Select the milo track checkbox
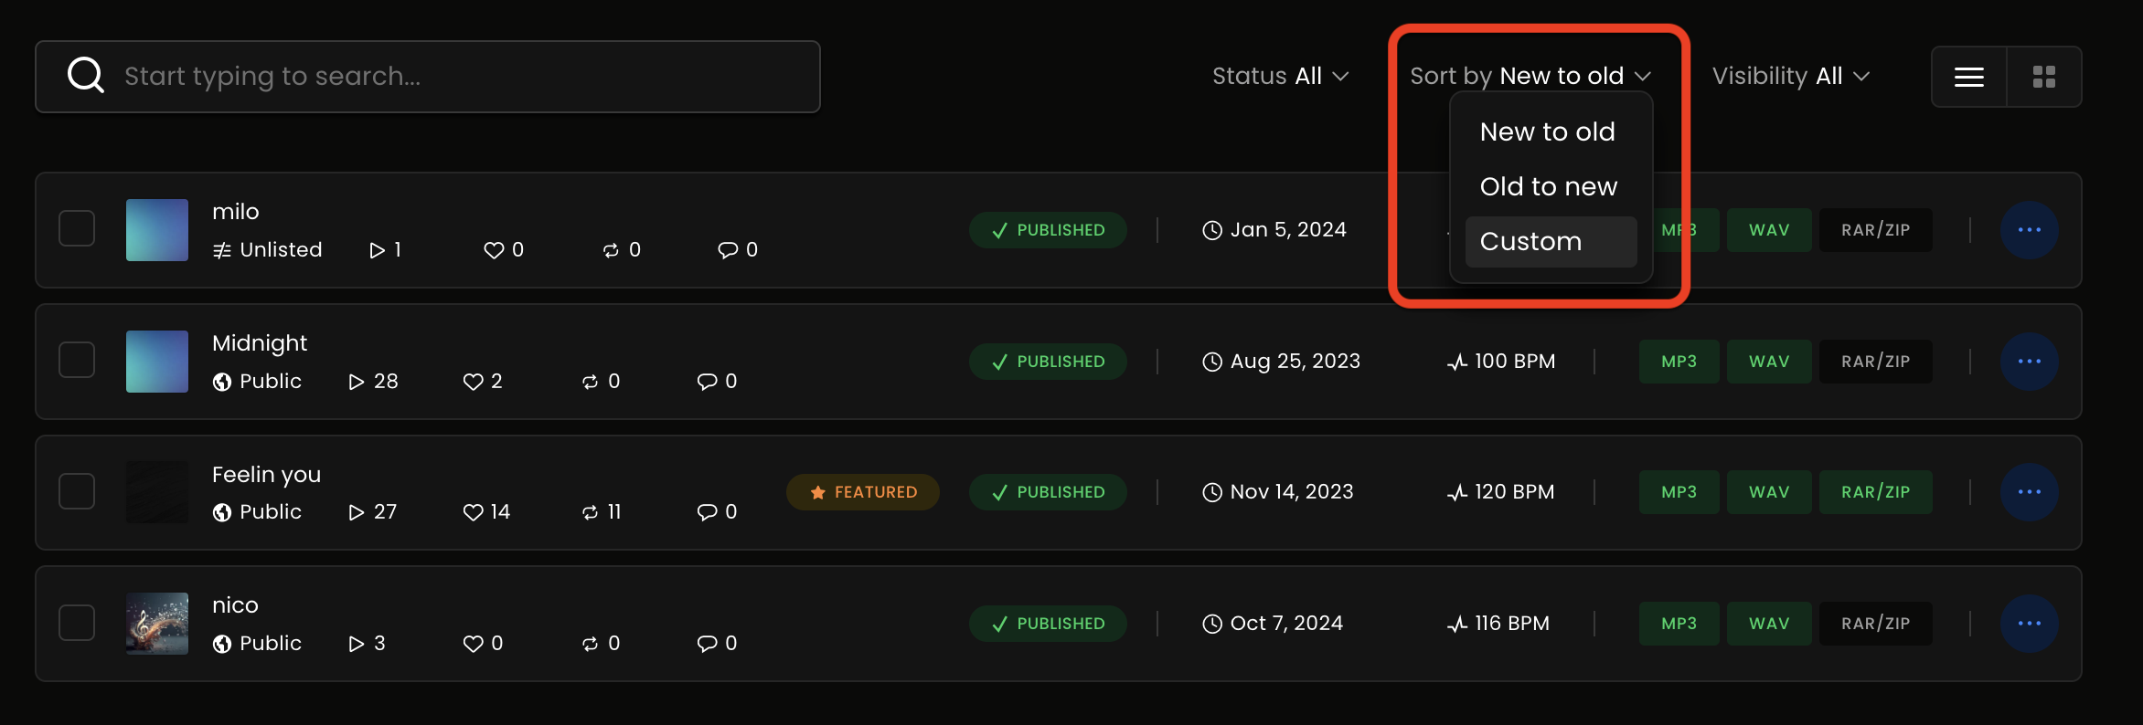This screenshot has width=2143, height=725. (x=77, y=229)
